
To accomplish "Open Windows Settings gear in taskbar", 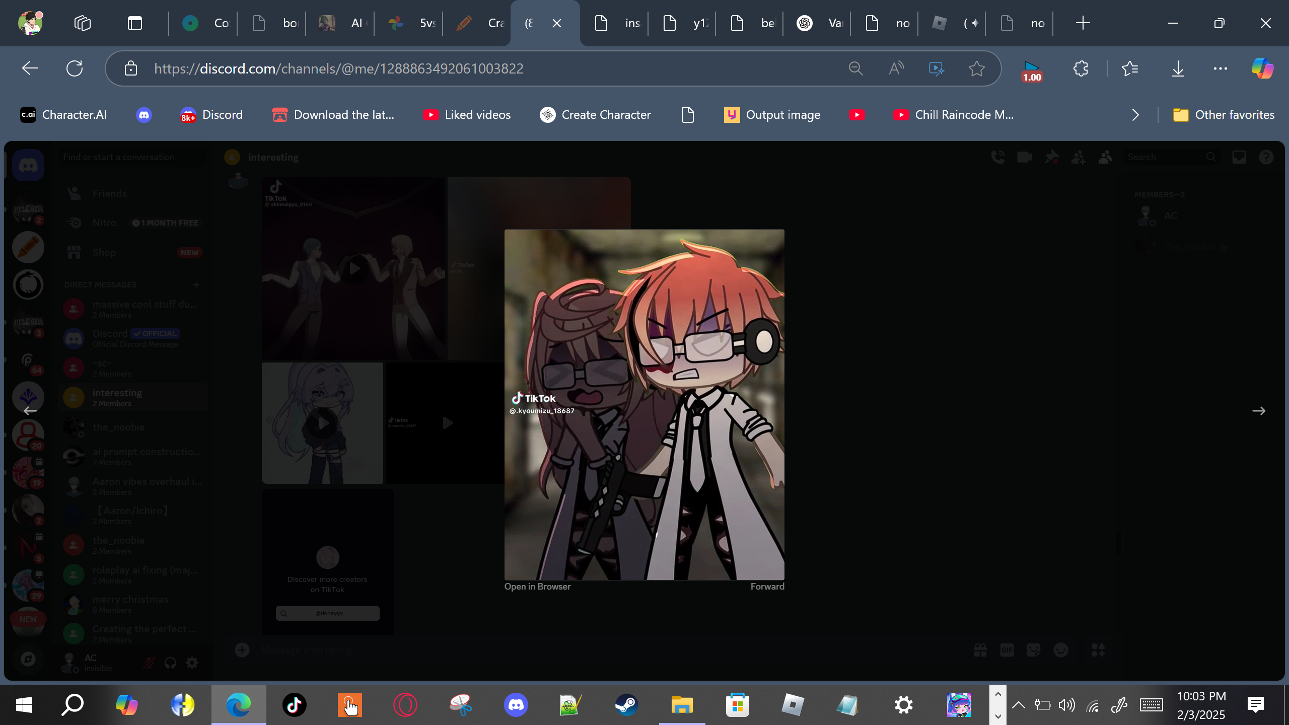I will point(903,705).
